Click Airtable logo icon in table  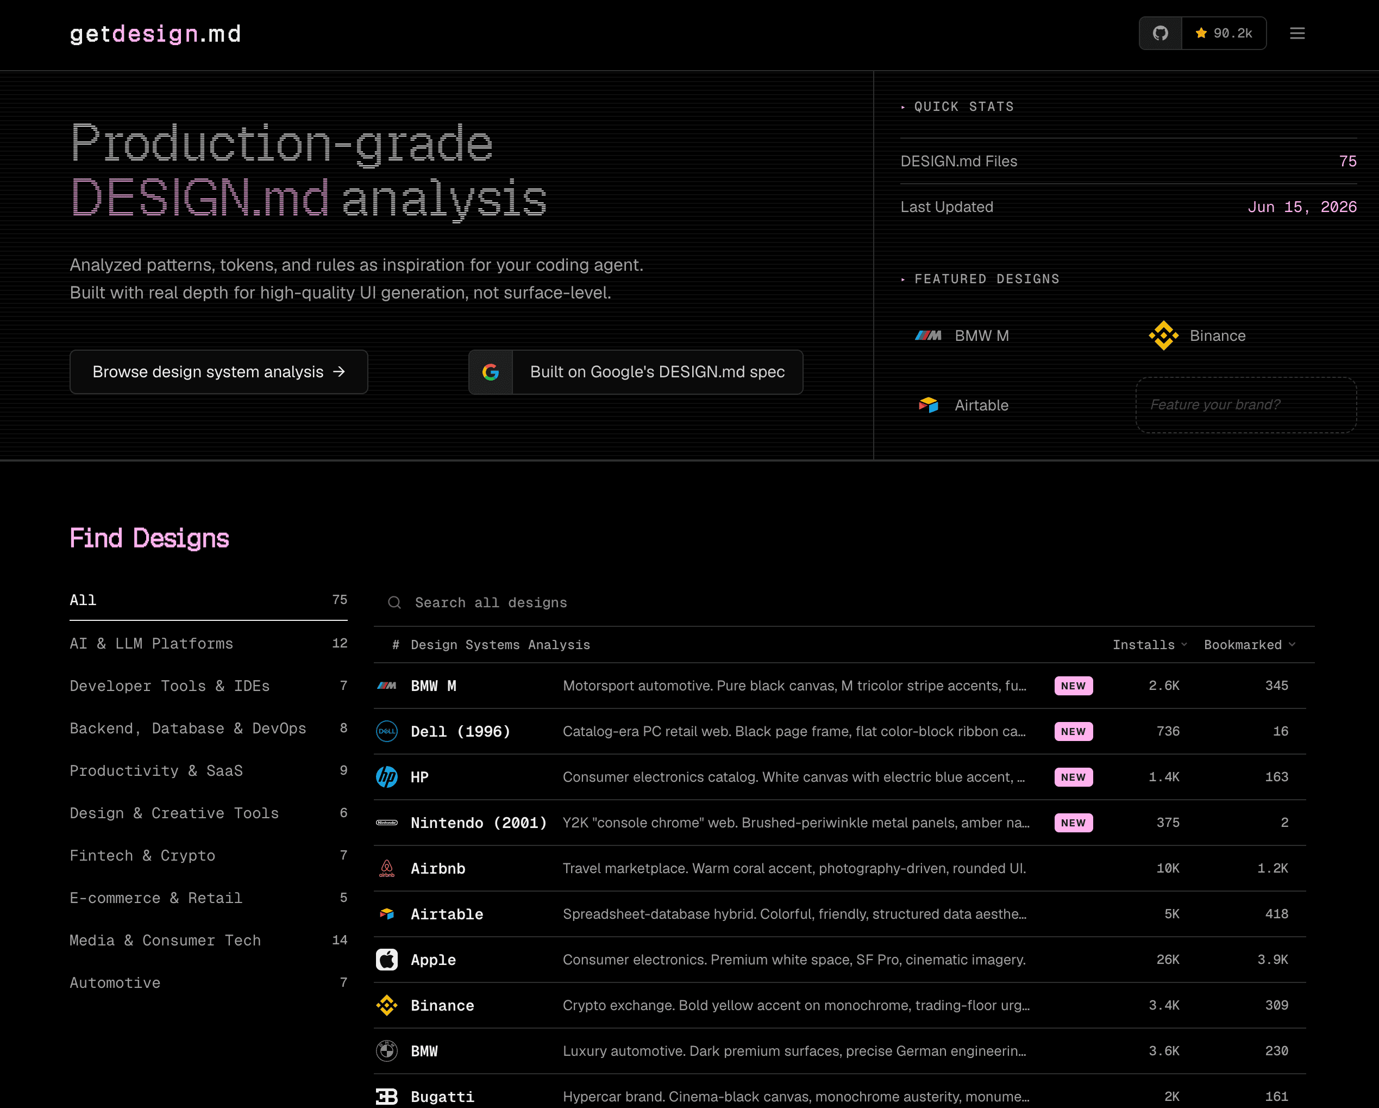[387, 914]
